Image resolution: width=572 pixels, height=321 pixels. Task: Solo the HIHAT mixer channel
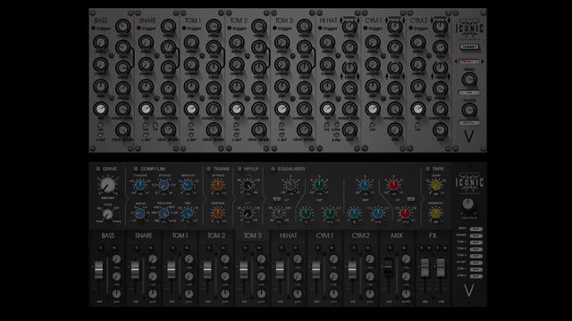[x=282, y=248]
